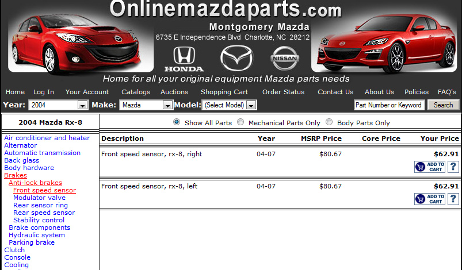Screen dimensions: 462x270
Task: Click the red Mazda RX-8 car image
Action: 384,44
